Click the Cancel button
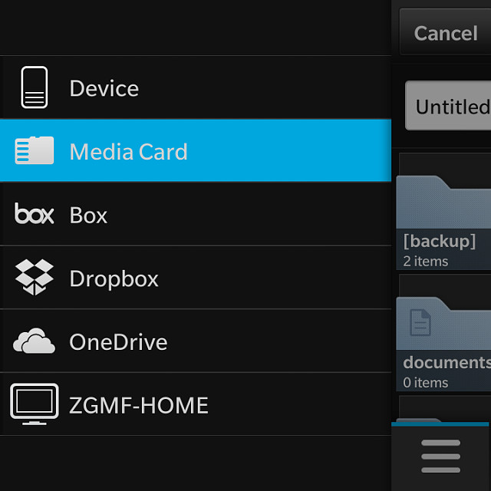The height and width of the screenshot is (491, 491). pos(445,32)
